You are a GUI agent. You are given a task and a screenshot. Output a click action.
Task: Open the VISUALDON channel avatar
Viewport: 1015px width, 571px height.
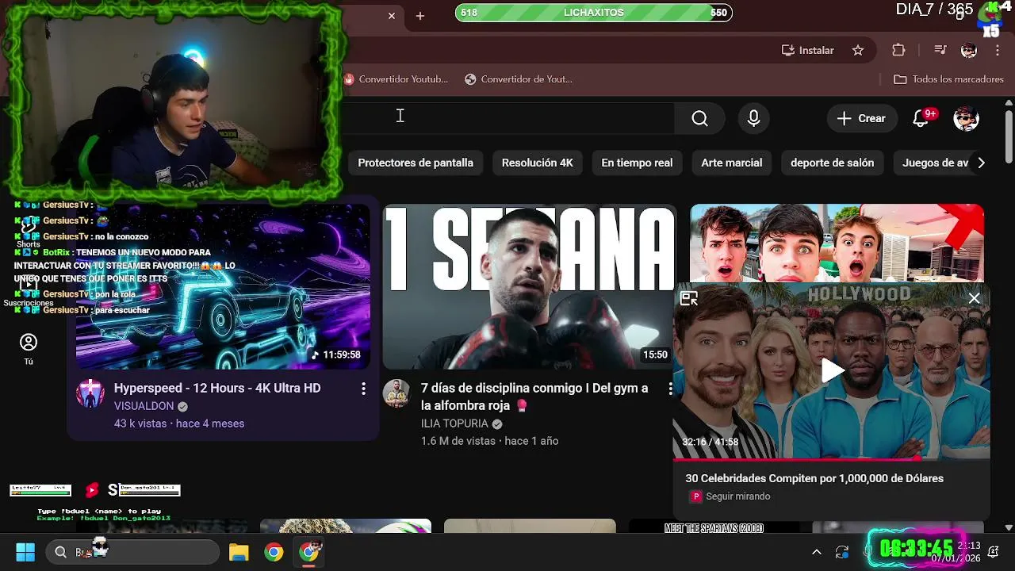[90, 393]
